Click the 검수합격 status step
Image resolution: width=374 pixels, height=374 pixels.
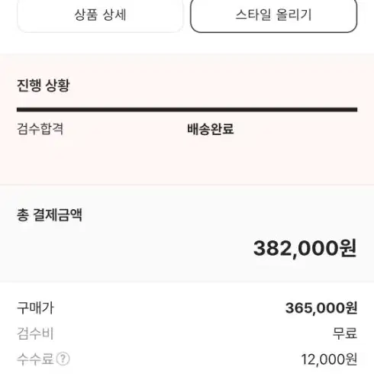pos(40,129)
